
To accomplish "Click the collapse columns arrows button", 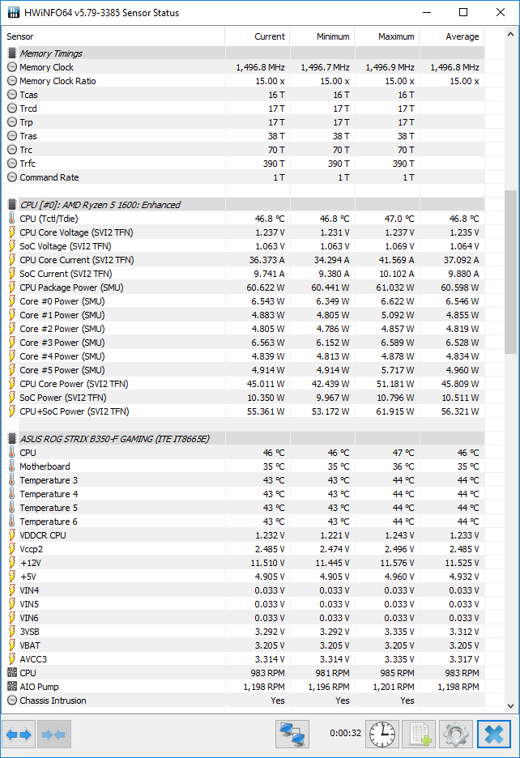I will (53, 735).
